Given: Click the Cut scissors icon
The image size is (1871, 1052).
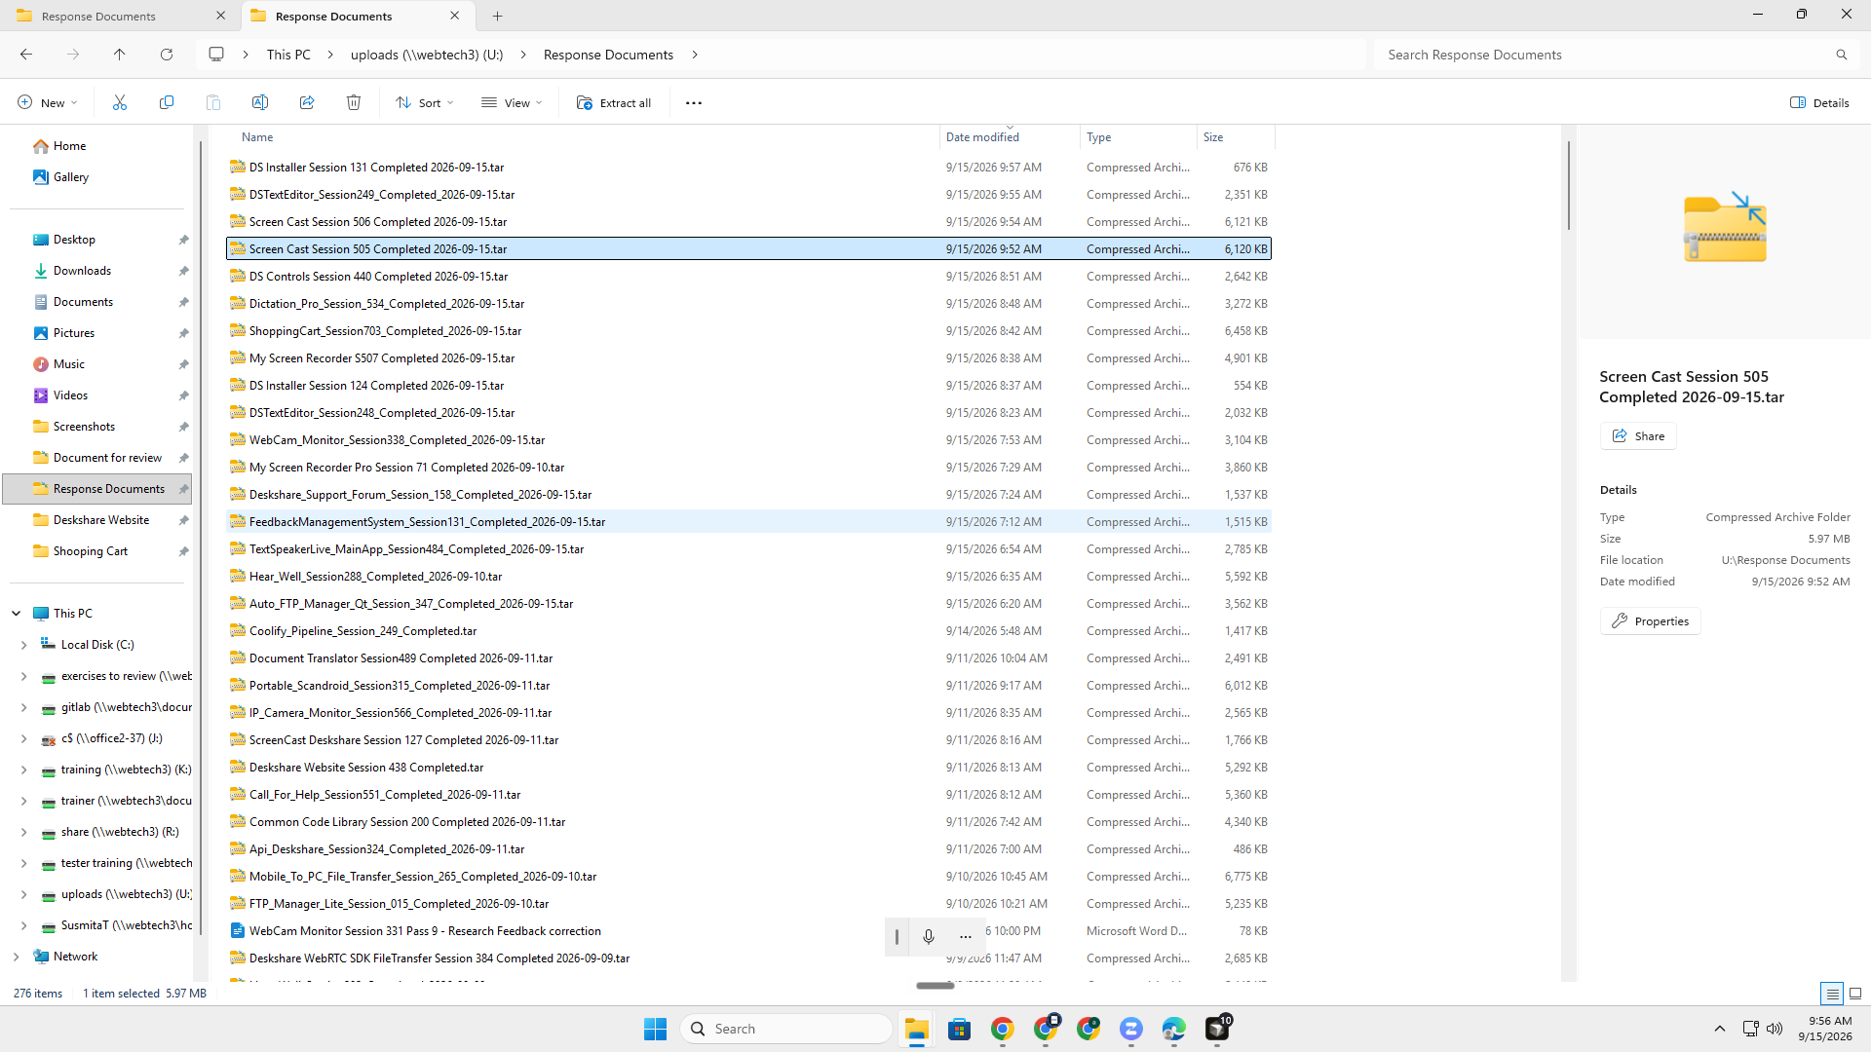Looking at the screenshot, I should point(120,102).
